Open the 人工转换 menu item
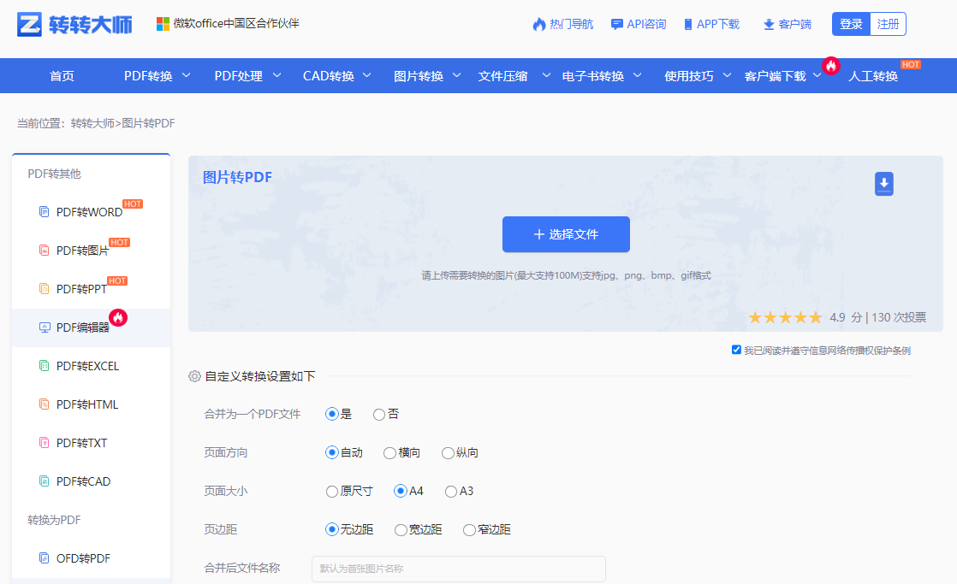This screenshot has height=584, width=957. [872, 75]
